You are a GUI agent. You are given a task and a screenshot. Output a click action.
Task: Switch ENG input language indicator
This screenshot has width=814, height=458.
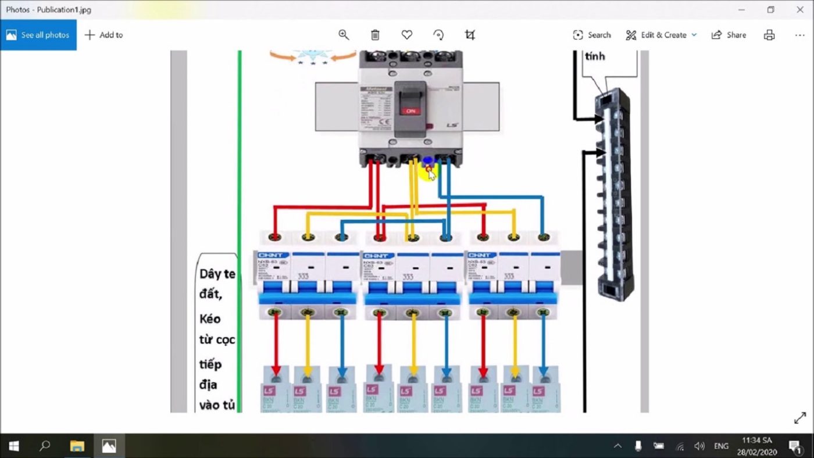[721, 446]
